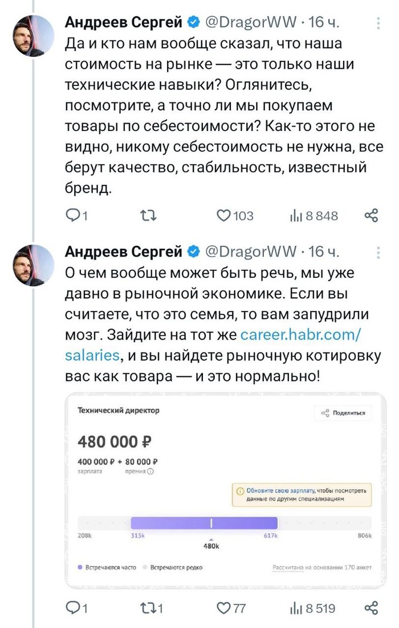Open more options on first tweet
The image size is (399, 628).
pos(379,23)
